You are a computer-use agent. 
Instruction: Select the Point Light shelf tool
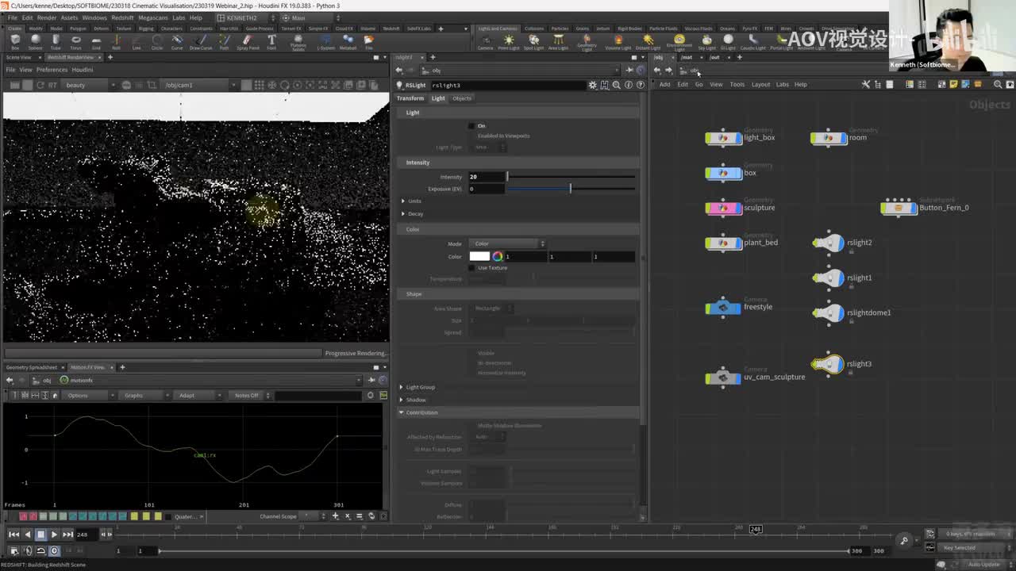pos(509,41)
